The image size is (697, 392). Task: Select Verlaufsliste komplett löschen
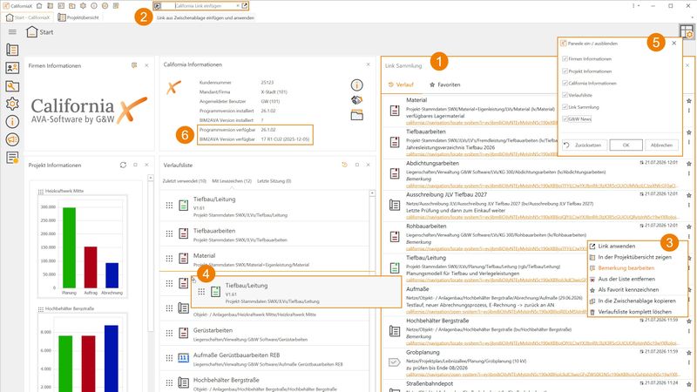[638, 312]
